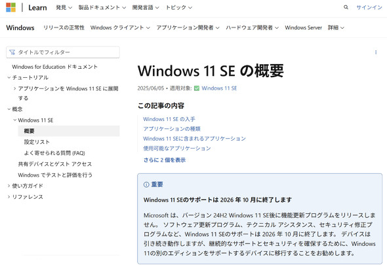Open よく寄せられる質問 (FAQ) item

coord(54,153)
